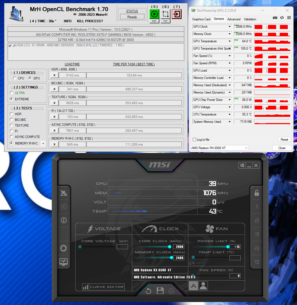297x305 pixels.
Task: Switch to GPU-Z Advanced tab
Action: 234,19
